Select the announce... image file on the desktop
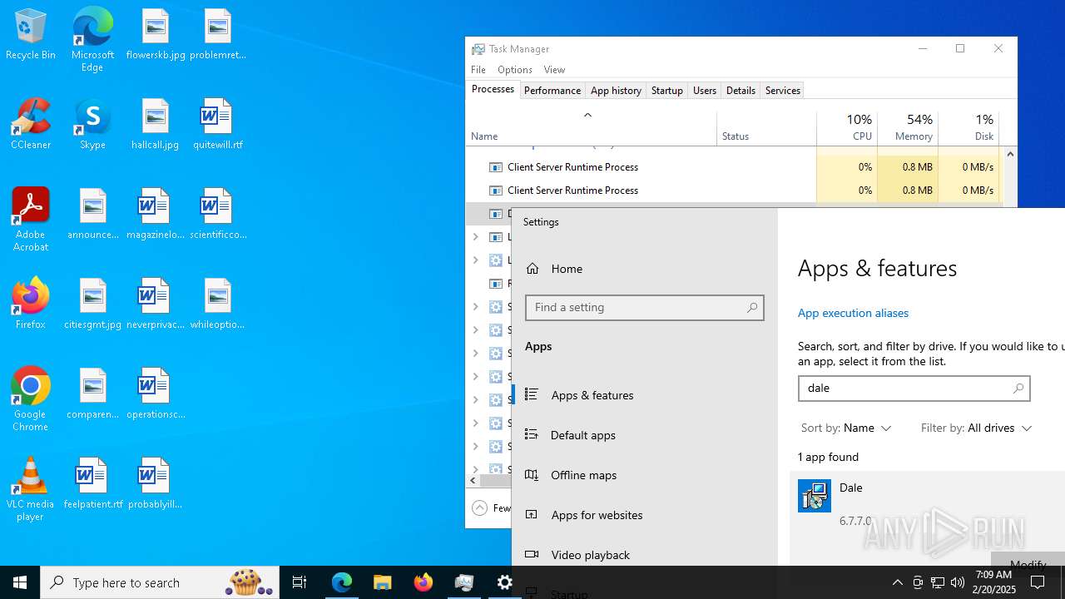Viewport: 1065px width, 599px height. (x=93, y=215)
